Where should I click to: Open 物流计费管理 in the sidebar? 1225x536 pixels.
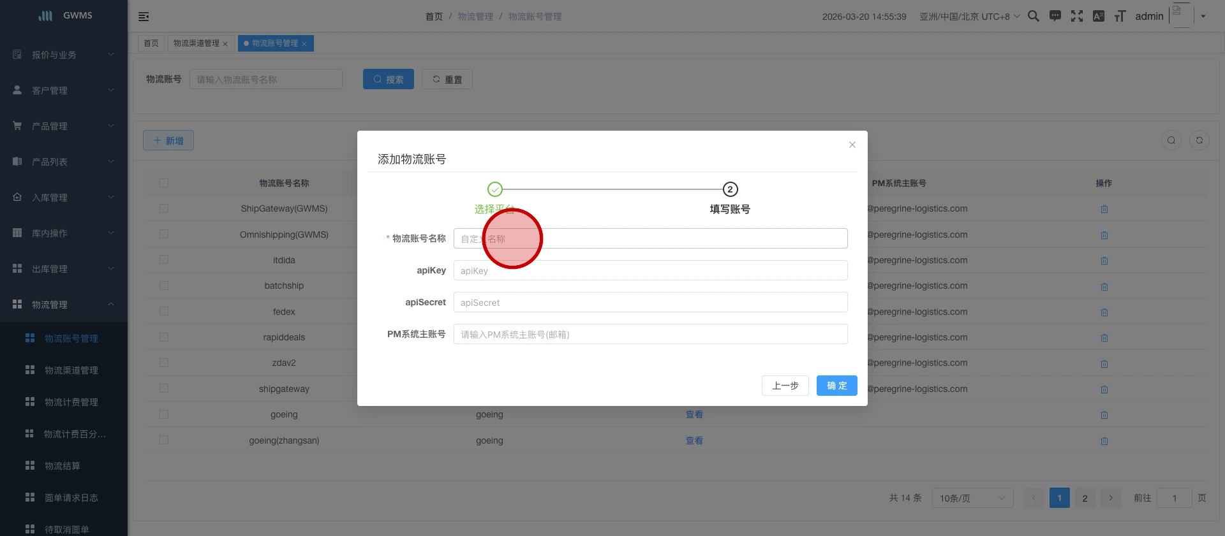(x=64, y=402)
